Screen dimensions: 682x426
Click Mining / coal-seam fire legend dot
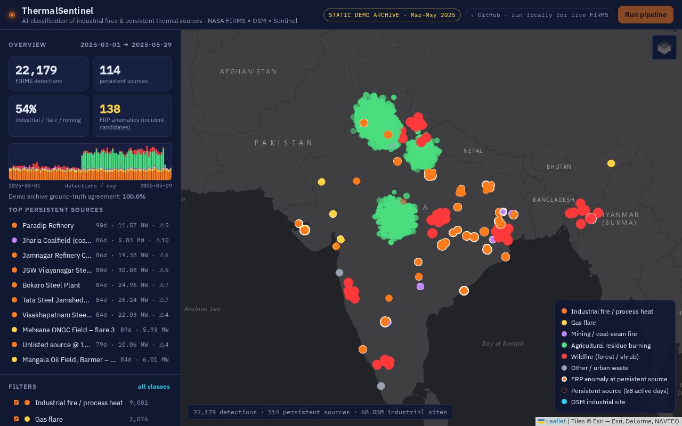pos(564,334)
